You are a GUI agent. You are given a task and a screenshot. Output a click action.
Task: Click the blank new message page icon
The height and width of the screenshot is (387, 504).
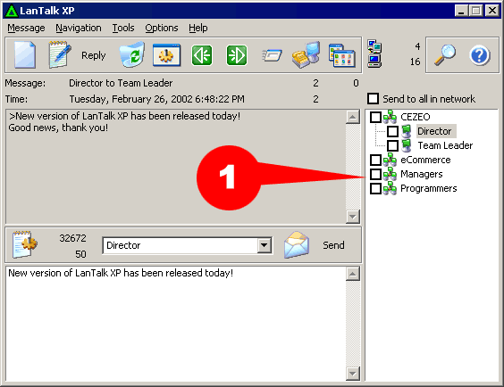coord(25,54)
